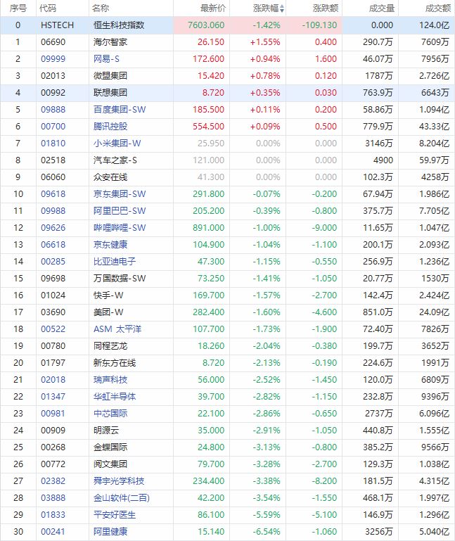Click the 序号 column header
The height and width of the screenshot is (541, 455).
pyautogui.click(x=18, y=8)
